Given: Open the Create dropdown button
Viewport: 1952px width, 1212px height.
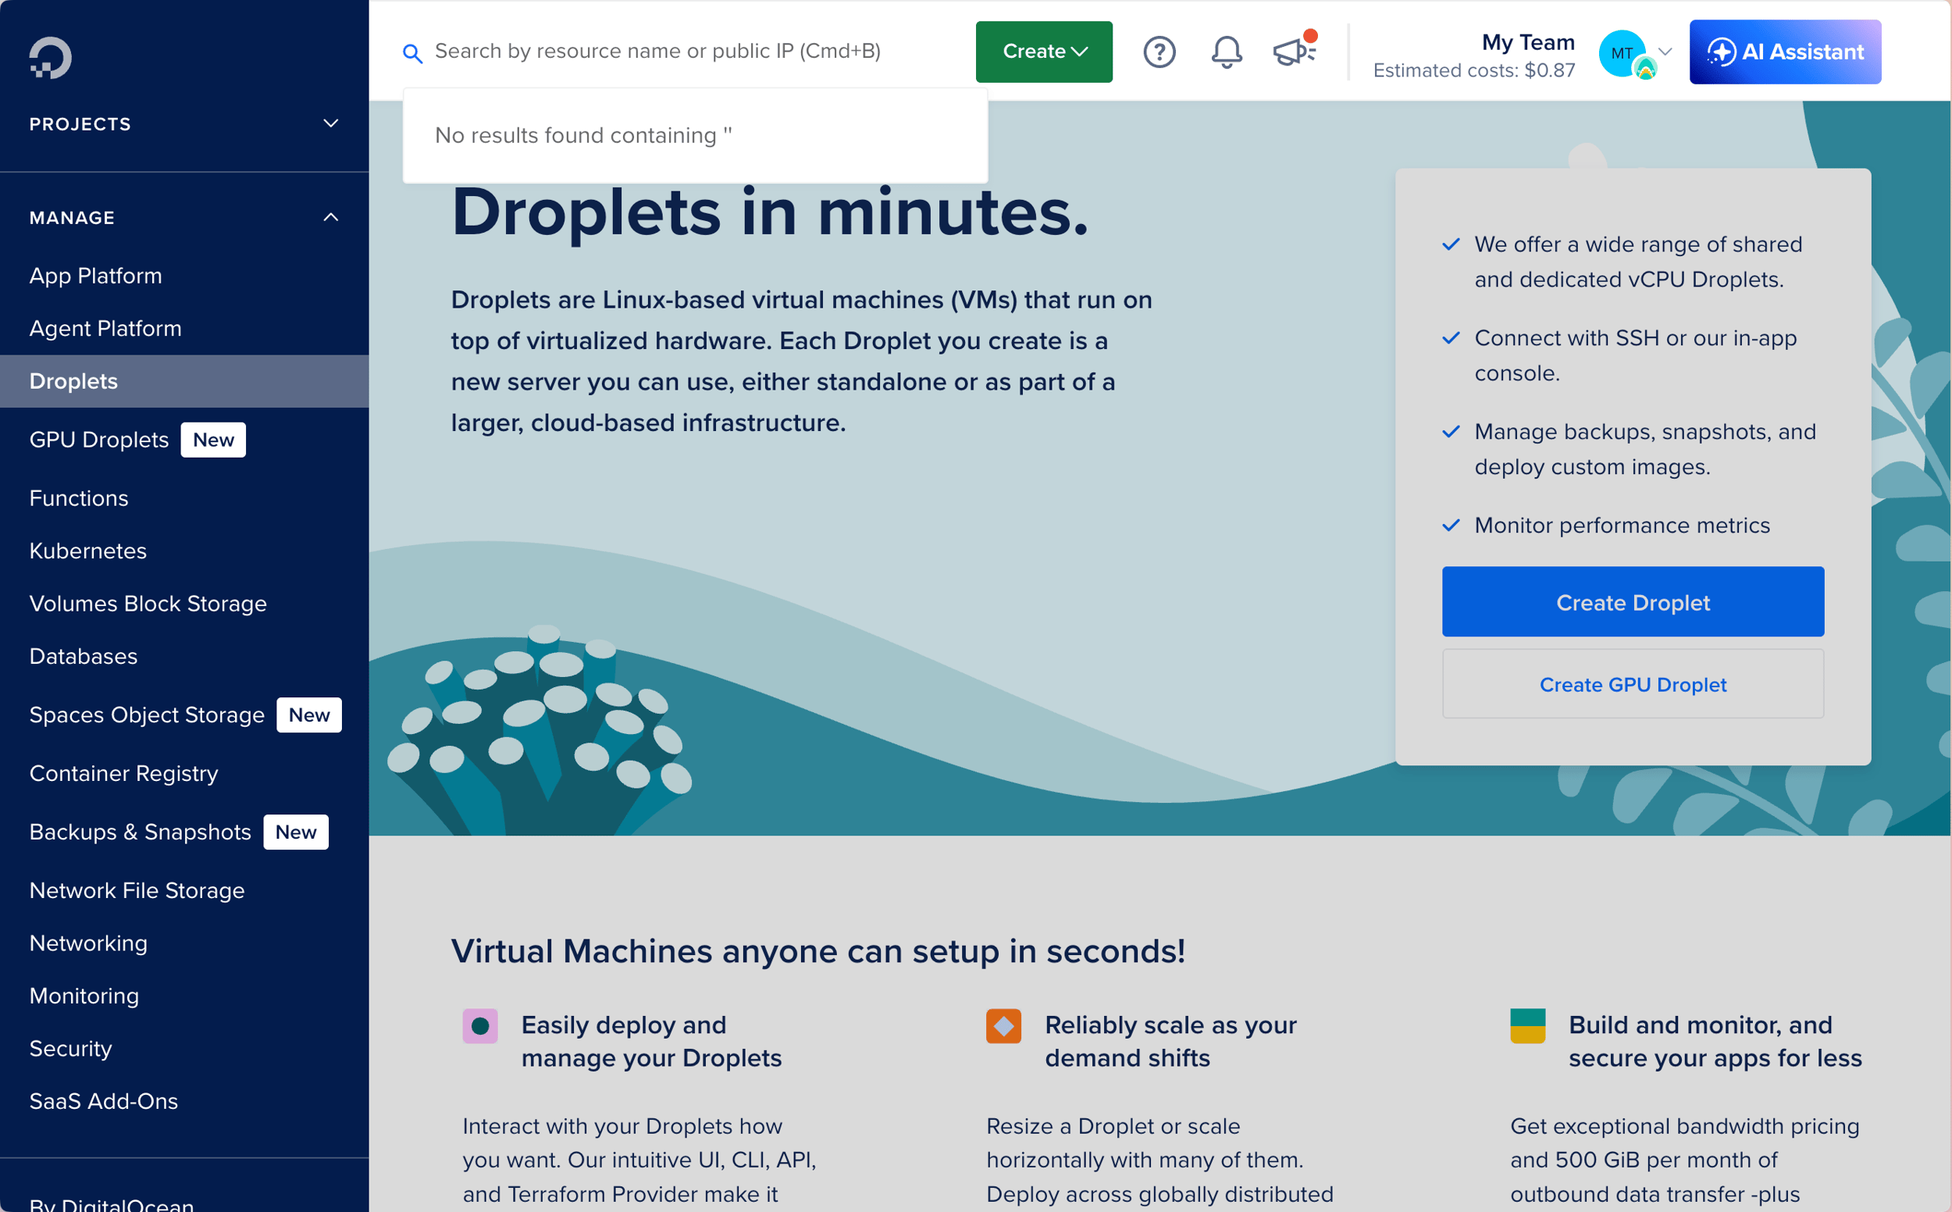Looking at the screenshot, I should click(1043, 52).
